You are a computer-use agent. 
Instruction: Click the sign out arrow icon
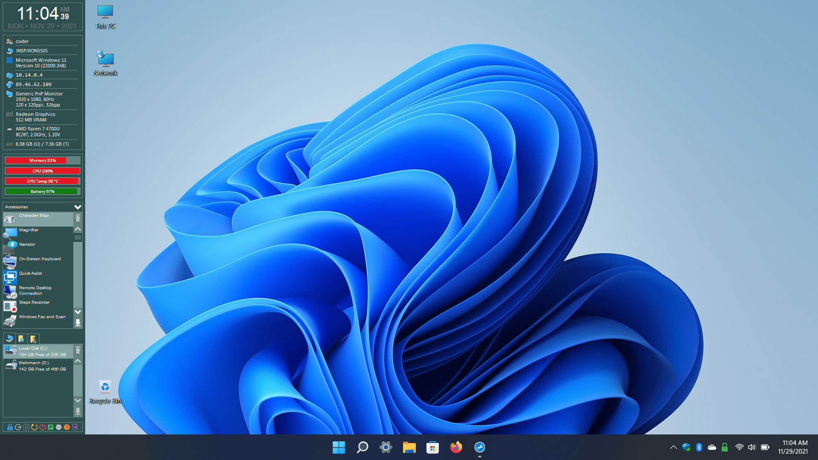coord(18,427)
